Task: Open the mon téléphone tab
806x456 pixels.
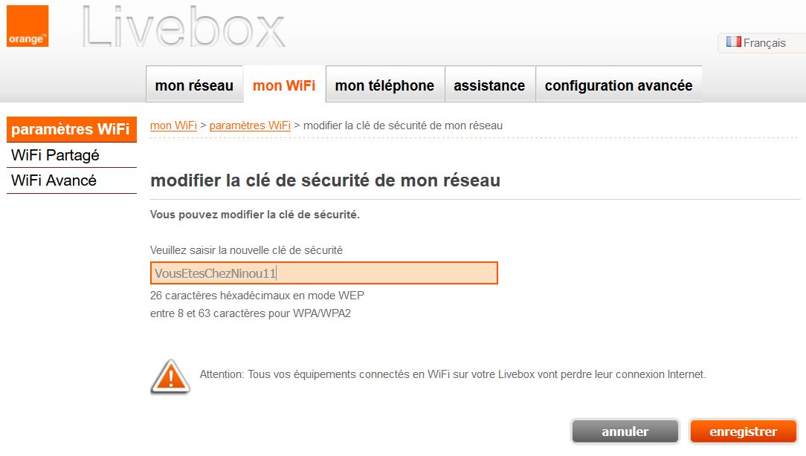Action: coord(384,86)
